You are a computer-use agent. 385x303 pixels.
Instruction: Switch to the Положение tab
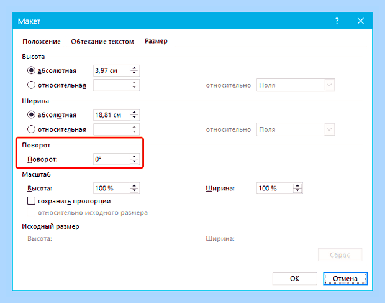pyautogui.click(x=42, y=41)
